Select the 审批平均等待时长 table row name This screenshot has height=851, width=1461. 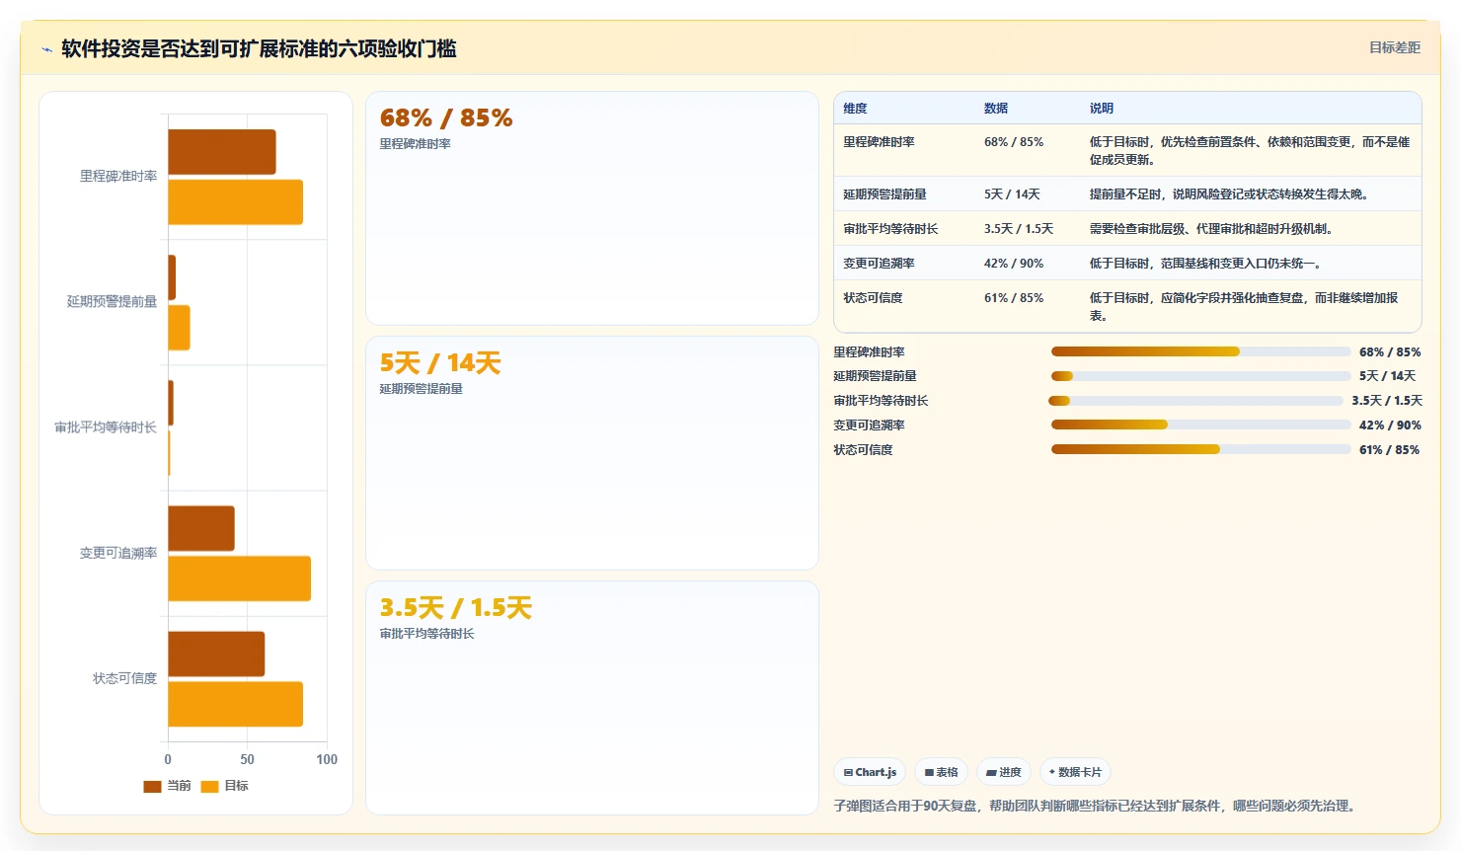890,229
